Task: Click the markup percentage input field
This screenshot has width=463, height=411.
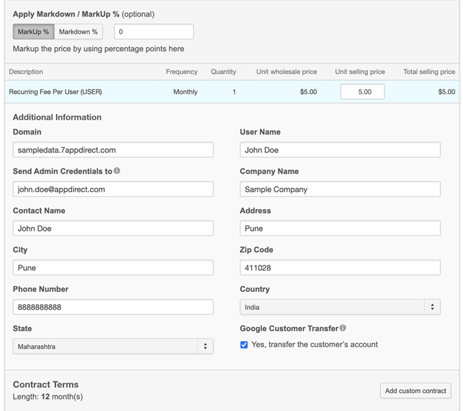Action: pyautogui.click(x=154, y=32)
